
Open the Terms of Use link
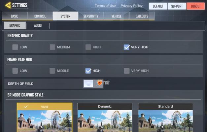[105, 6]
